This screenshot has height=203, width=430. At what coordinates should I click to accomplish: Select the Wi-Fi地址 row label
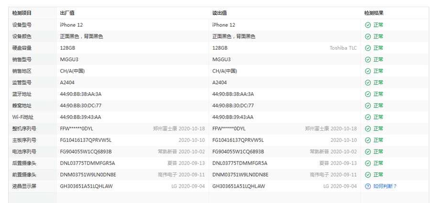click(23, 117)
